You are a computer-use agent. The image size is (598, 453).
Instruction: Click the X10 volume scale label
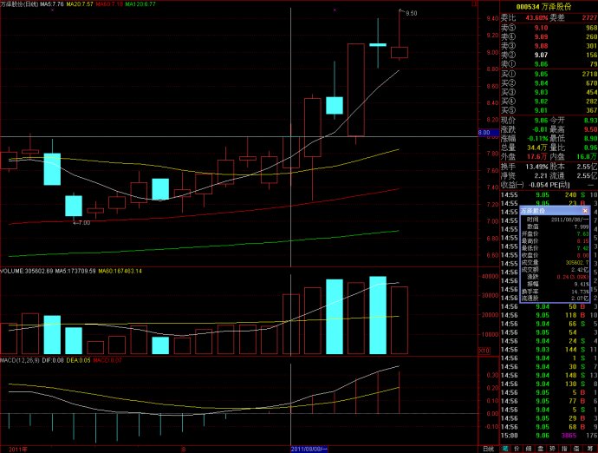(484, 351)
